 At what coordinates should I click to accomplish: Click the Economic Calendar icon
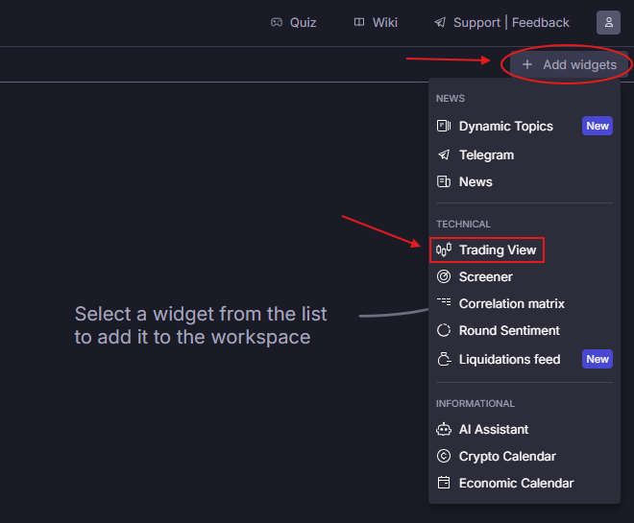pos(444,483)
